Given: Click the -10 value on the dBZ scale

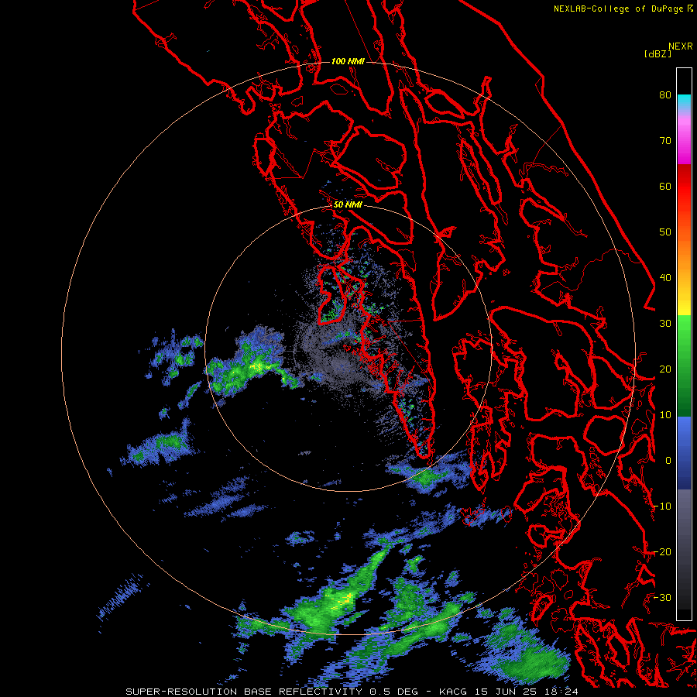Looking at the screenshot, I should click(662, 506).
